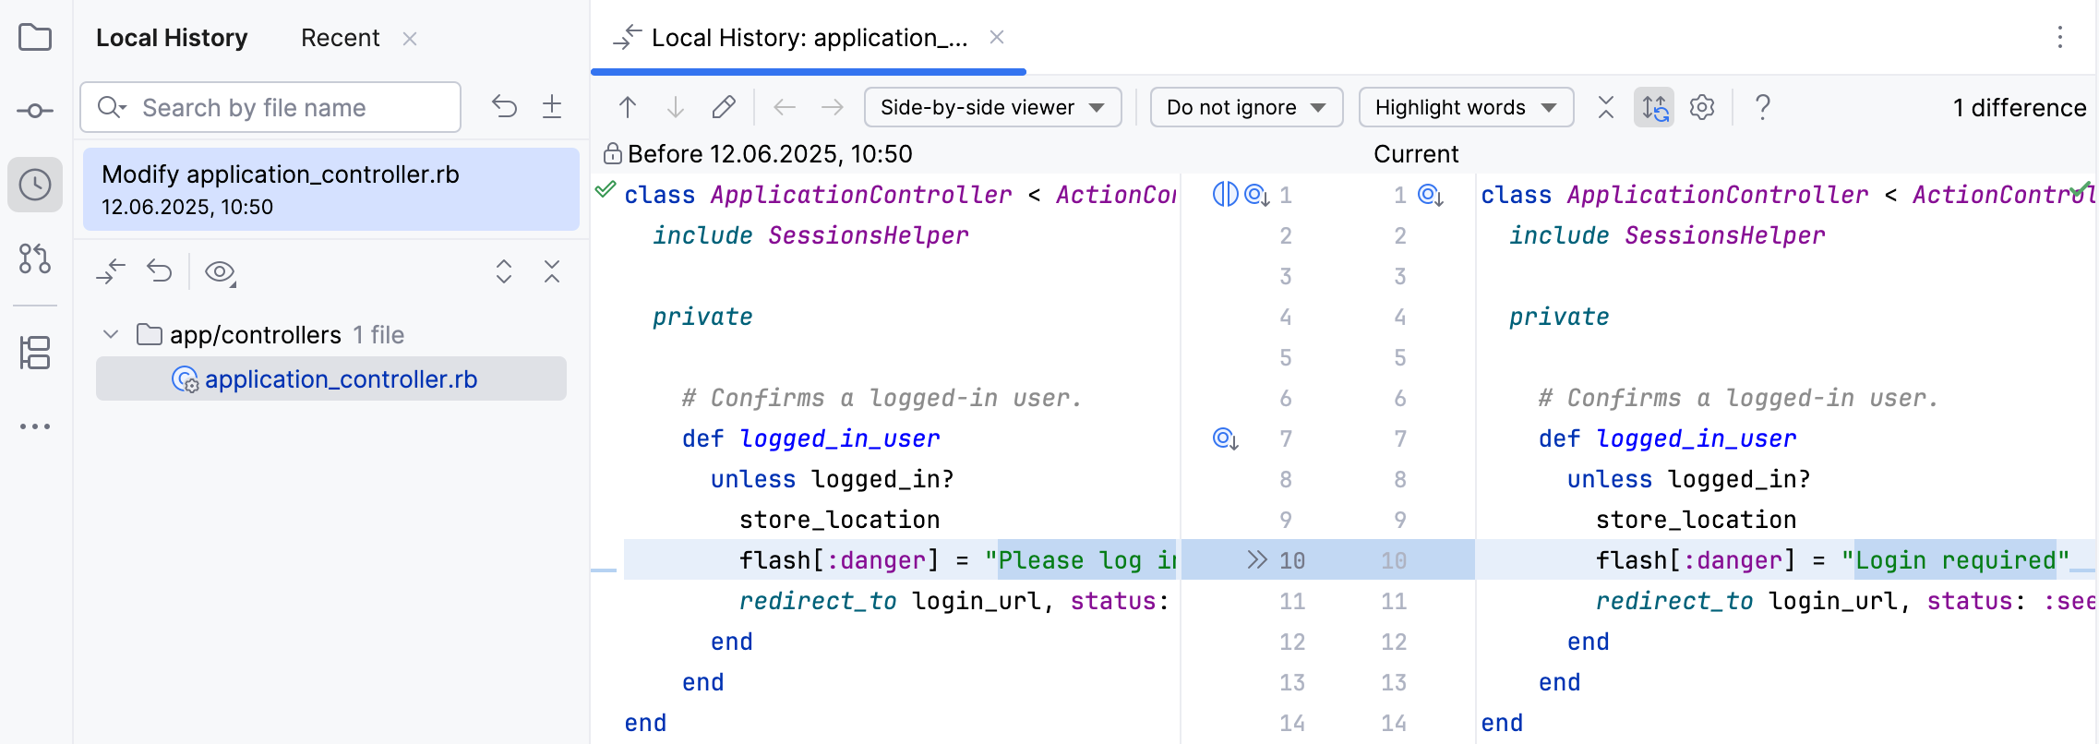Toggle collapse unchanged fragments
The image size is (2099, 744).
pyautogui.click(x=1606, y=108)
